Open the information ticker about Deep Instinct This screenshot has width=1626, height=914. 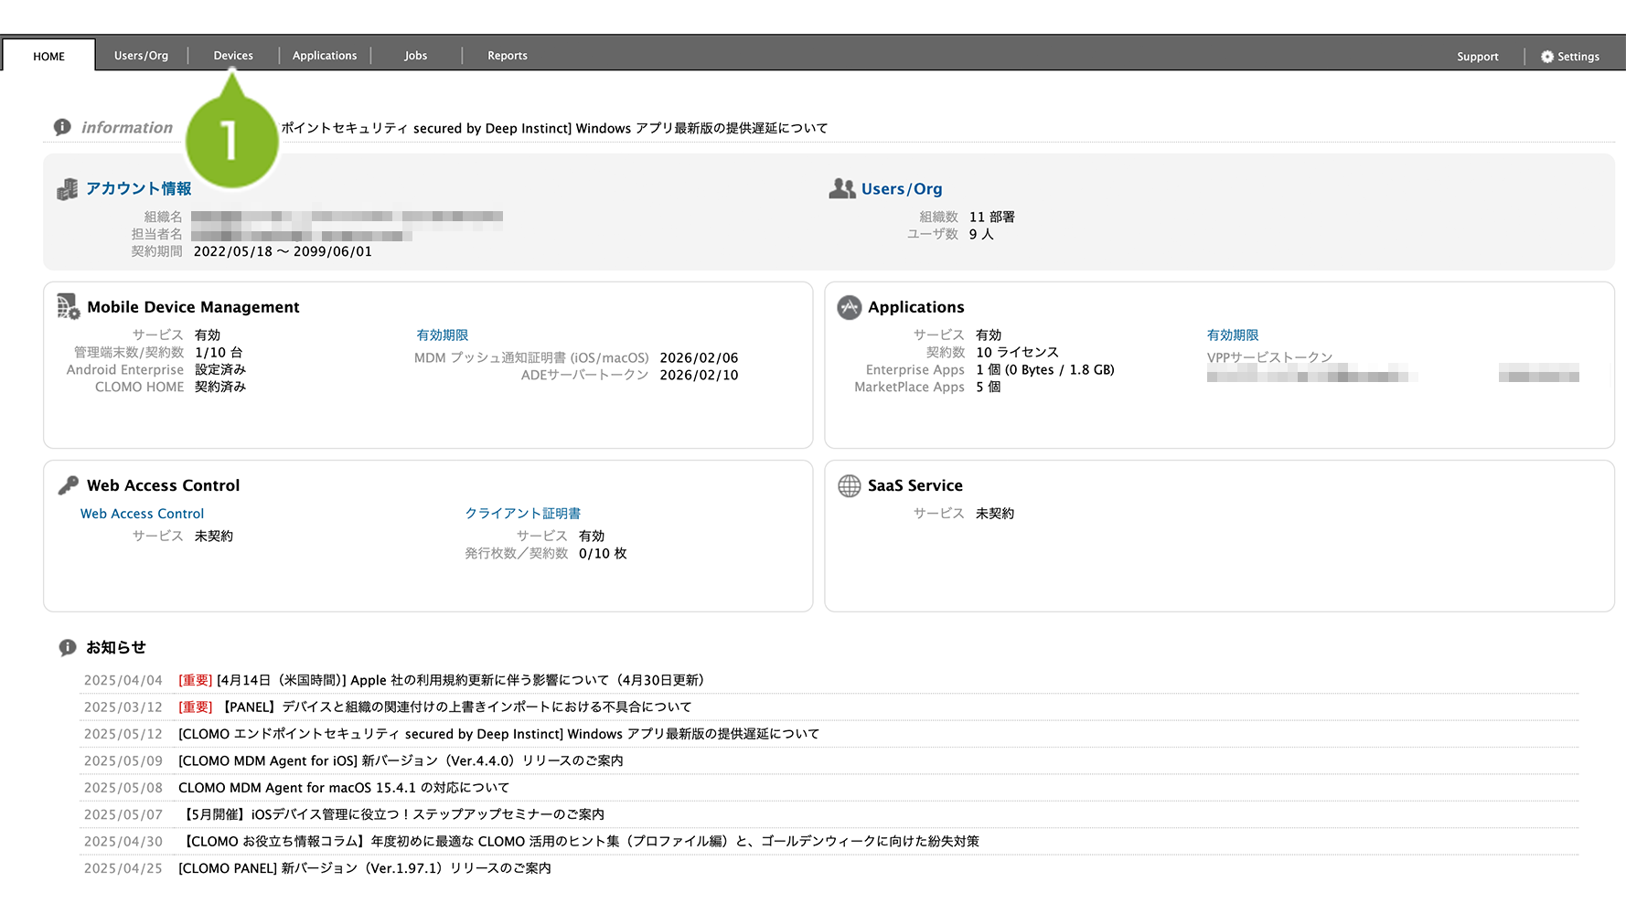pyautogui.click(x=554, y=128)
